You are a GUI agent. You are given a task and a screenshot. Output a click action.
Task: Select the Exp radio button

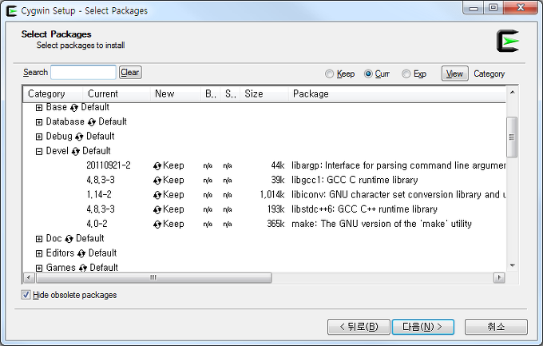[406, 74]
